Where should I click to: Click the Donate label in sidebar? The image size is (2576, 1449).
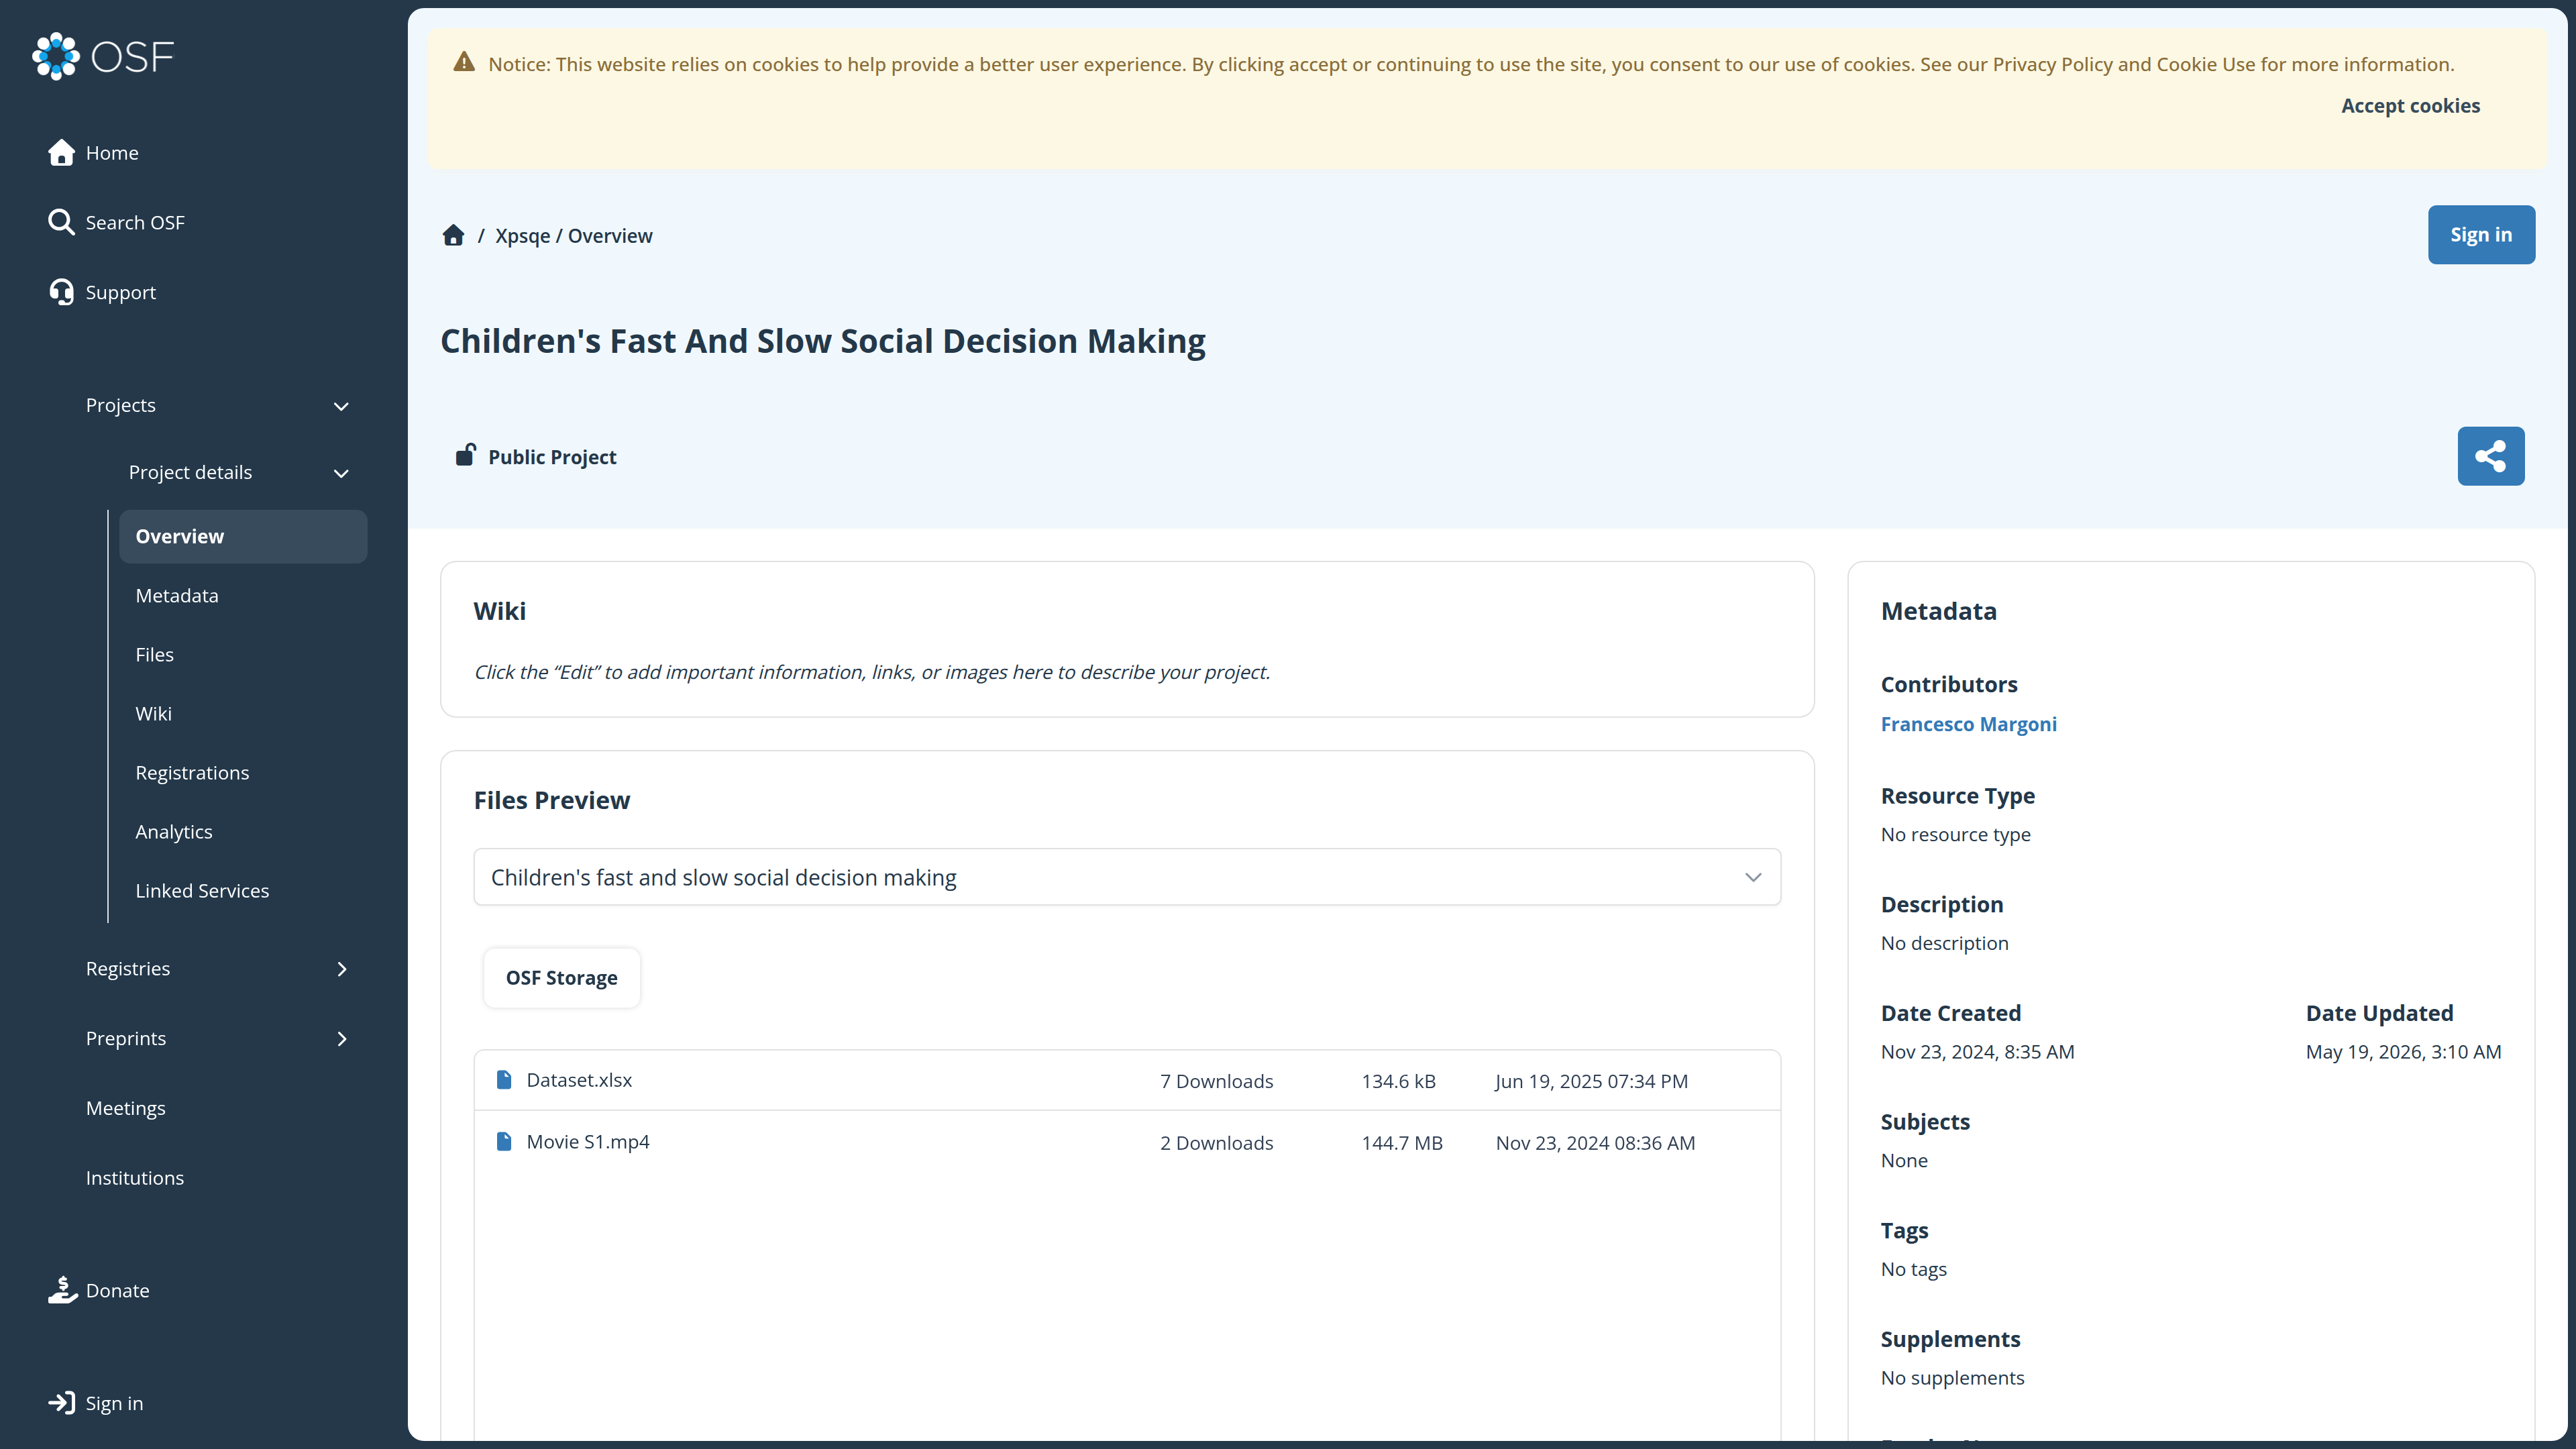(x=118, y=1291)
